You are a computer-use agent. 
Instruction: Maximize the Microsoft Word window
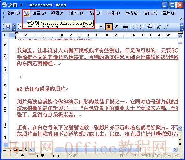(x=172, y=5)
